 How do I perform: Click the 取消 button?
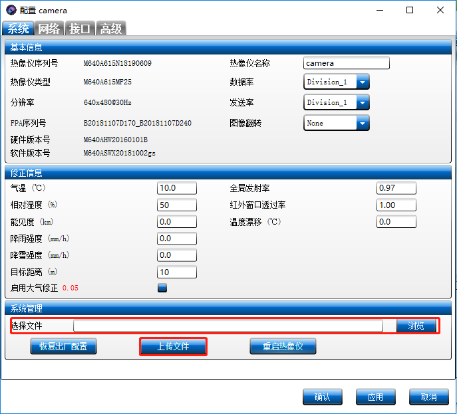(429, 397)
